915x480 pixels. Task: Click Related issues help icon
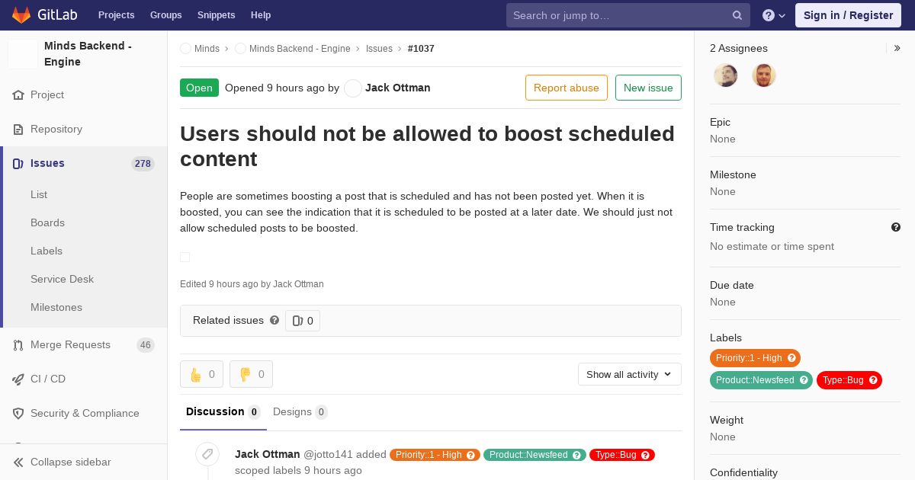[x=274, y=320]
